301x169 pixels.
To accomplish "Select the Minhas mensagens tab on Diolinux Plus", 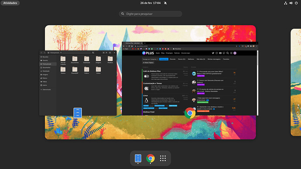I will click(214, 59).
